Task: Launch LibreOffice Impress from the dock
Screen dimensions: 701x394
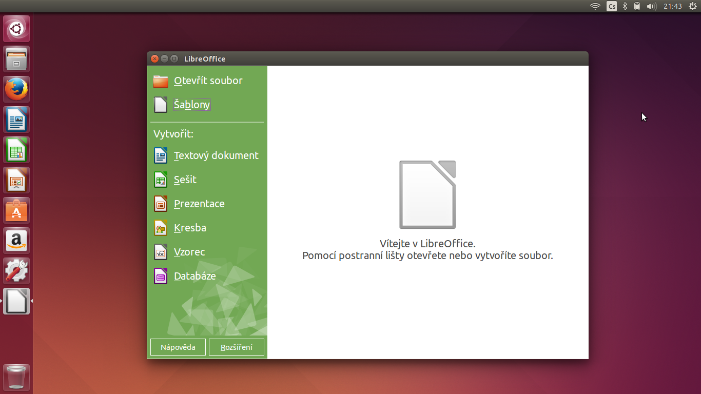Action: tap(16, 180)
